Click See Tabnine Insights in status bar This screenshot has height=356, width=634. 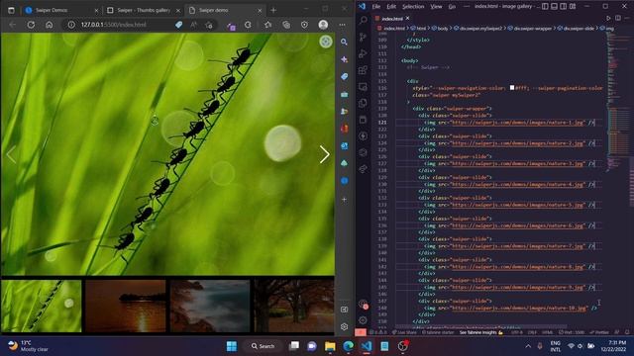point(481,332)
